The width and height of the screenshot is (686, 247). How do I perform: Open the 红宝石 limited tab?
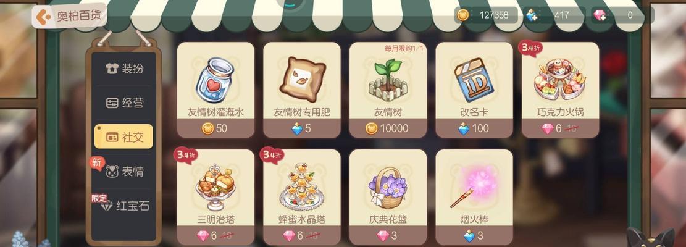coord(124,206)
